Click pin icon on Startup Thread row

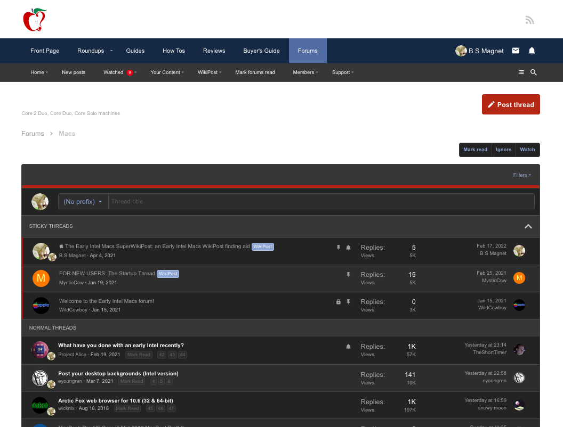click(348, 275)
